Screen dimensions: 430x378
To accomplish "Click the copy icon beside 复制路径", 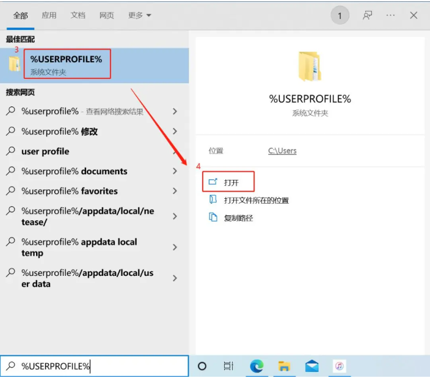I will click(x=213, y=217).
